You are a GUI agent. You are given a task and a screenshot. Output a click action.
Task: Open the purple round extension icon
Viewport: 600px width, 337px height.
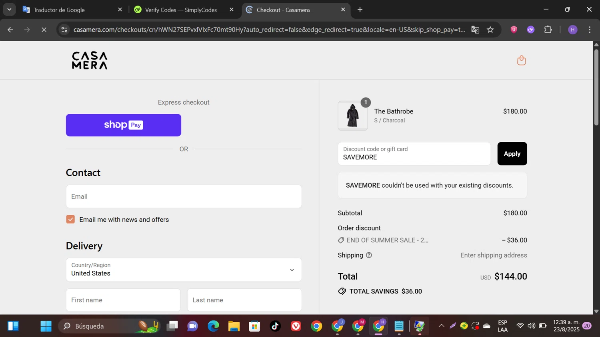click(x=531, y=30)
